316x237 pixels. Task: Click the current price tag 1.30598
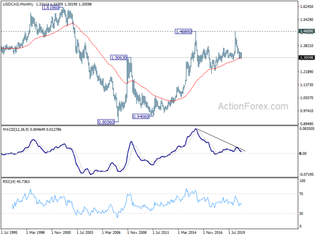click(307, 57)
